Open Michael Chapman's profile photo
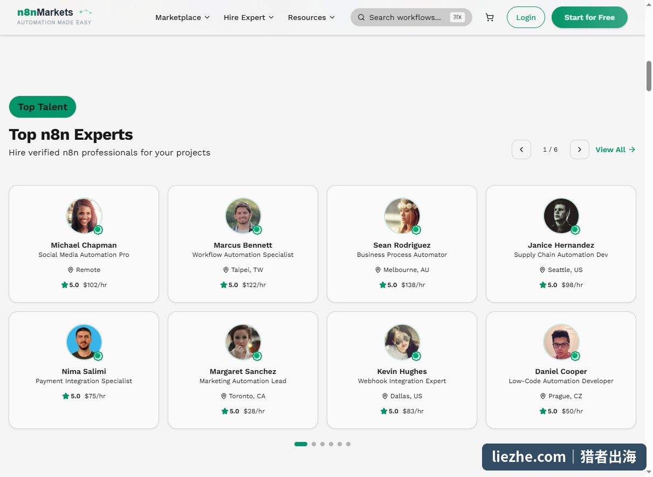 click(84, 216)
